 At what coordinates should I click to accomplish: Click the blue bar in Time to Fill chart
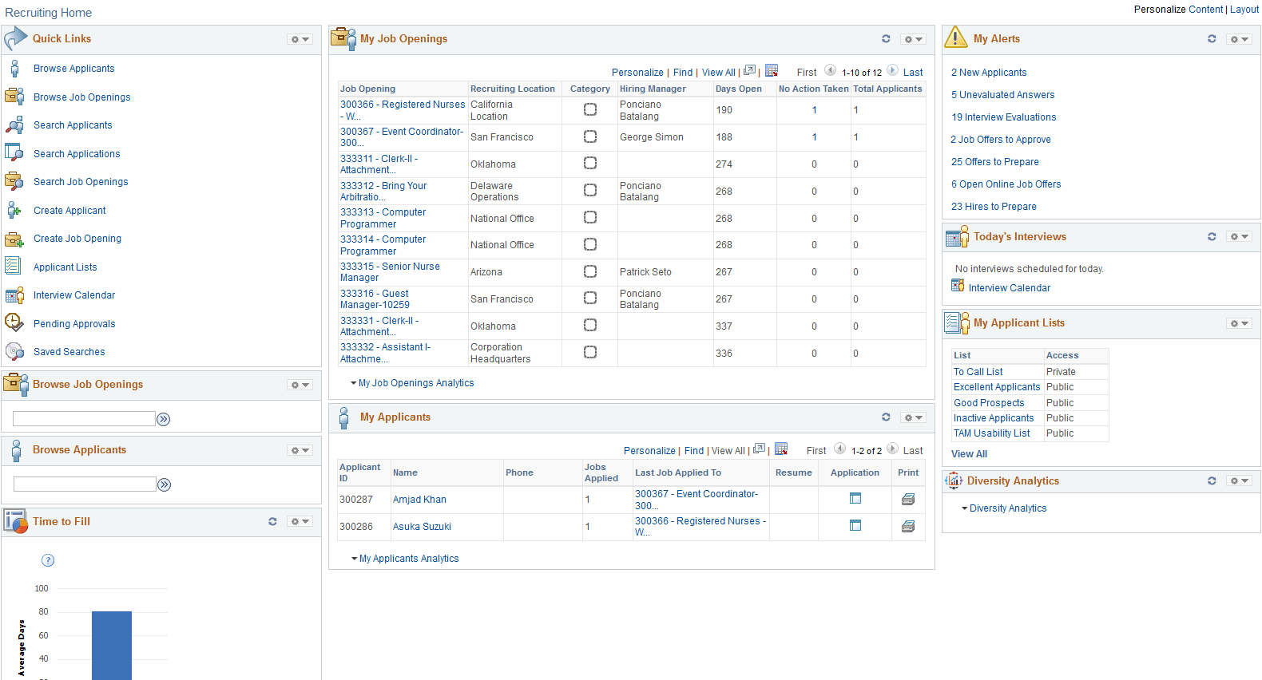coord(112,646)
